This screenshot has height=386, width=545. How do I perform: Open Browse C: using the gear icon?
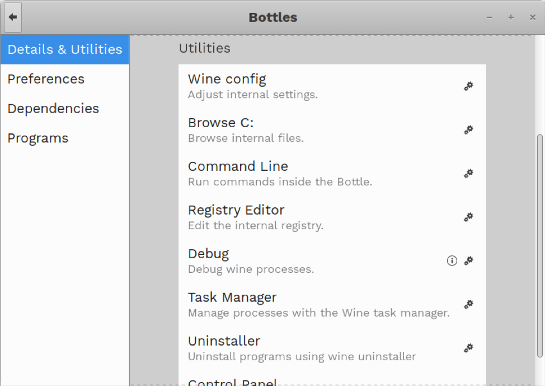pos(468,130)
